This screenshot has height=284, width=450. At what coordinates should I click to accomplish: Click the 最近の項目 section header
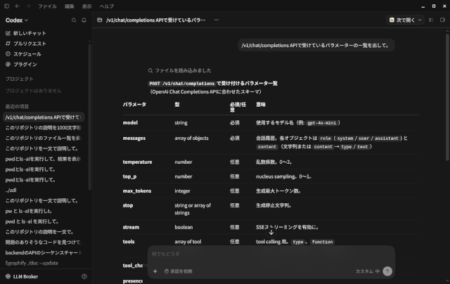point(17,106)
